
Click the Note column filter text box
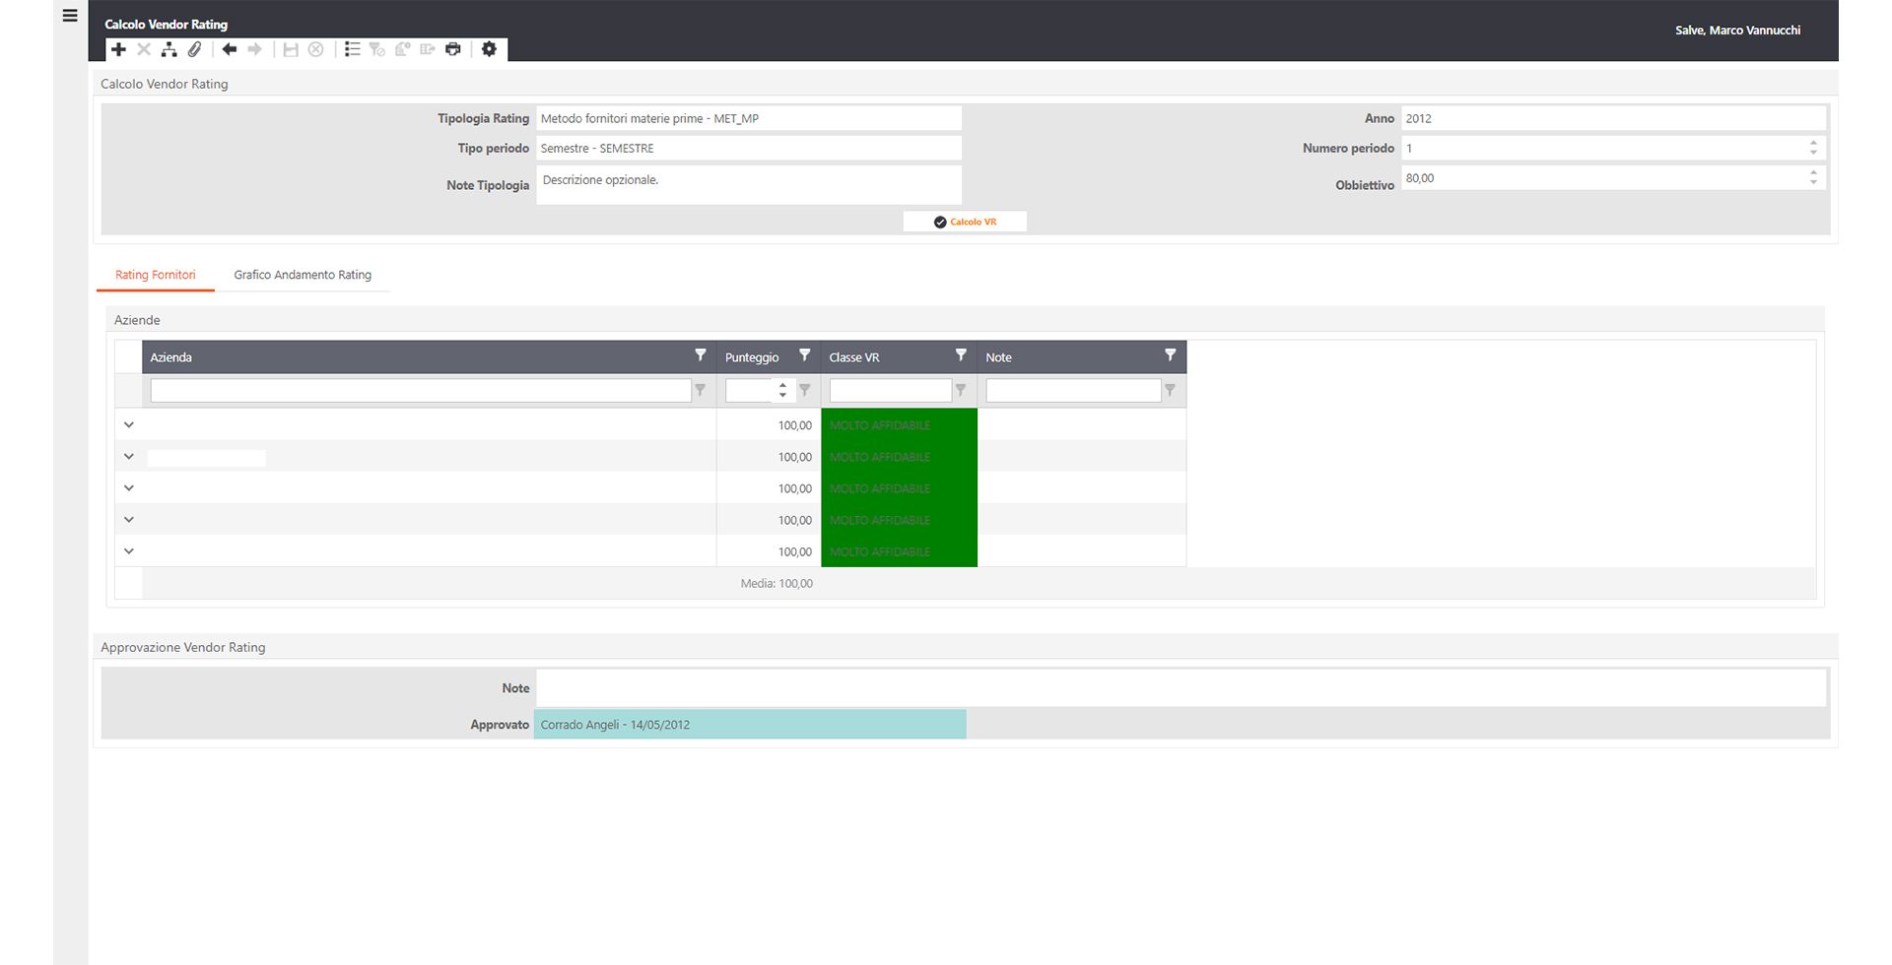point(1073,391)
